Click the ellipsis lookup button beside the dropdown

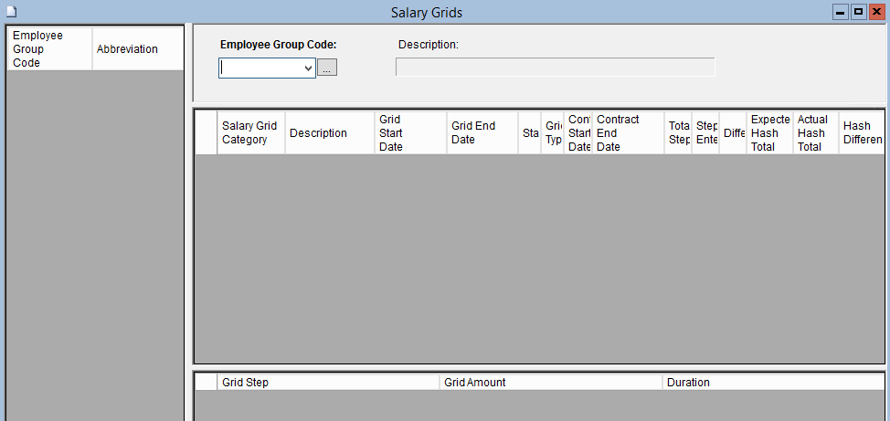(327, 68)
